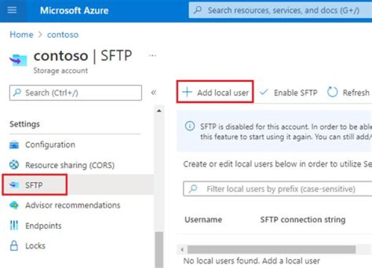The width and height of the screenshot is (372, 268).
Task: Sort by Username column header
Action: [204, 219]
